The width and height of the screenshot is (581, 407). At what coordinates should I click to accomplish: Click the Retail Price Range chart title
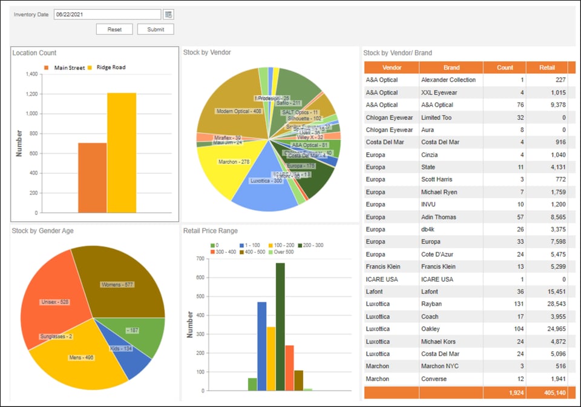tap(211, 231)
